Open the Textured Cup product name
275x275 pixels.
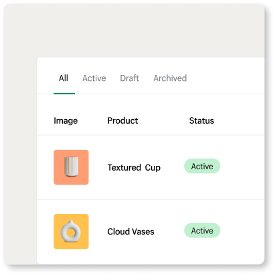click(x=134, y=167)
